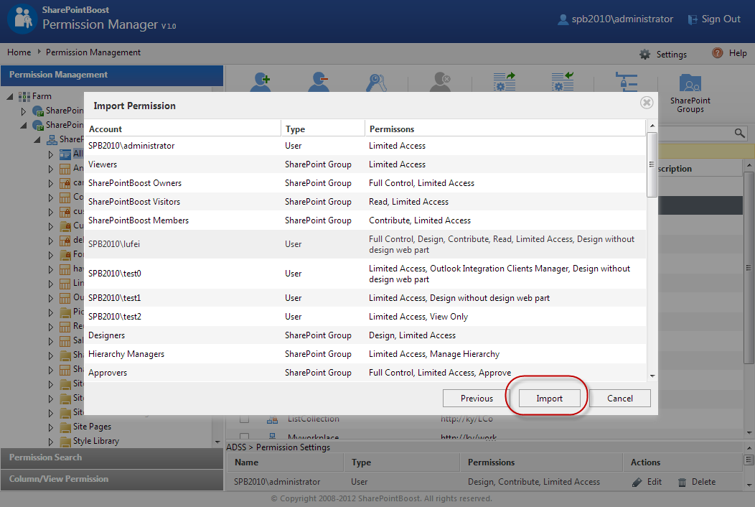Click the Account column header in the dialog
The width and height of the screenshot is (755, 507).
pos(182,129)
